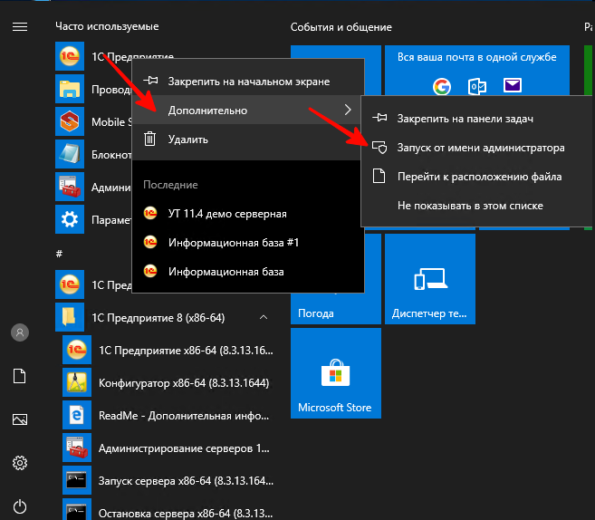Image resolution: width=595 pixels, height=520 pixels.
Task: Open recent Информационная база #1
Action: click(248, 243)
